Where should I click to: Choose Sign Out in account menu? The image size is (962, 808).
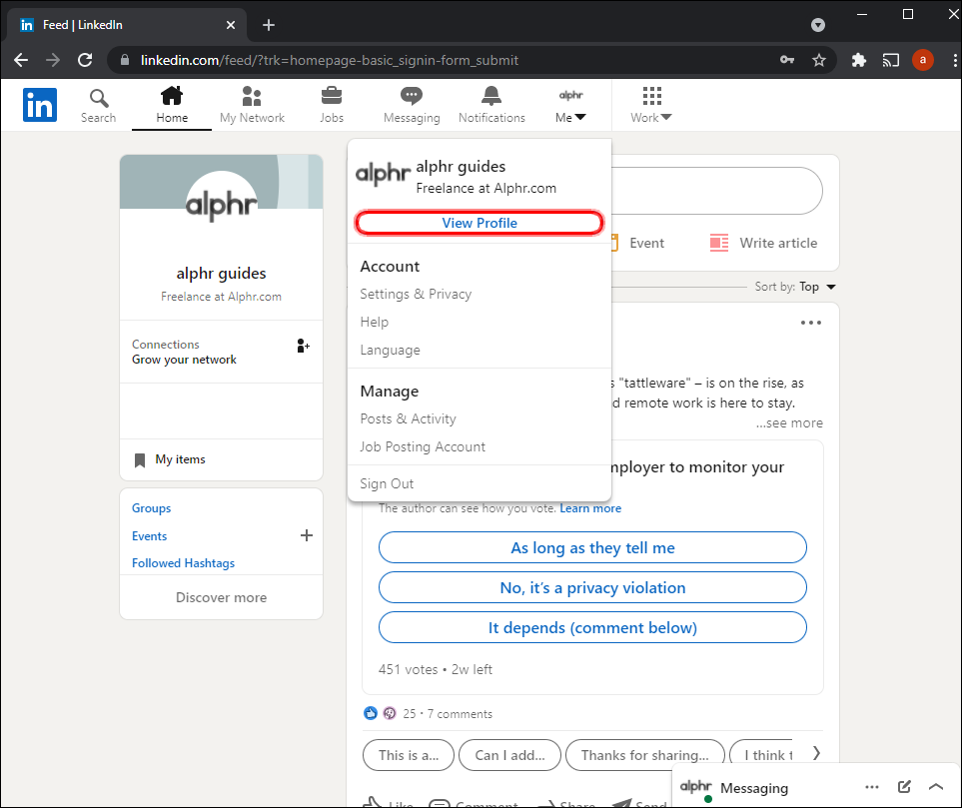pos(387,483)
